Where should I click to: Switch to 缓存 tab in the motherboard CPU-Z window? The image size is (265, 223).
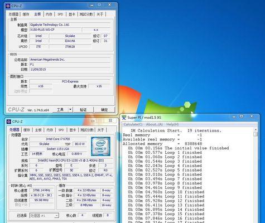point(26,14)
